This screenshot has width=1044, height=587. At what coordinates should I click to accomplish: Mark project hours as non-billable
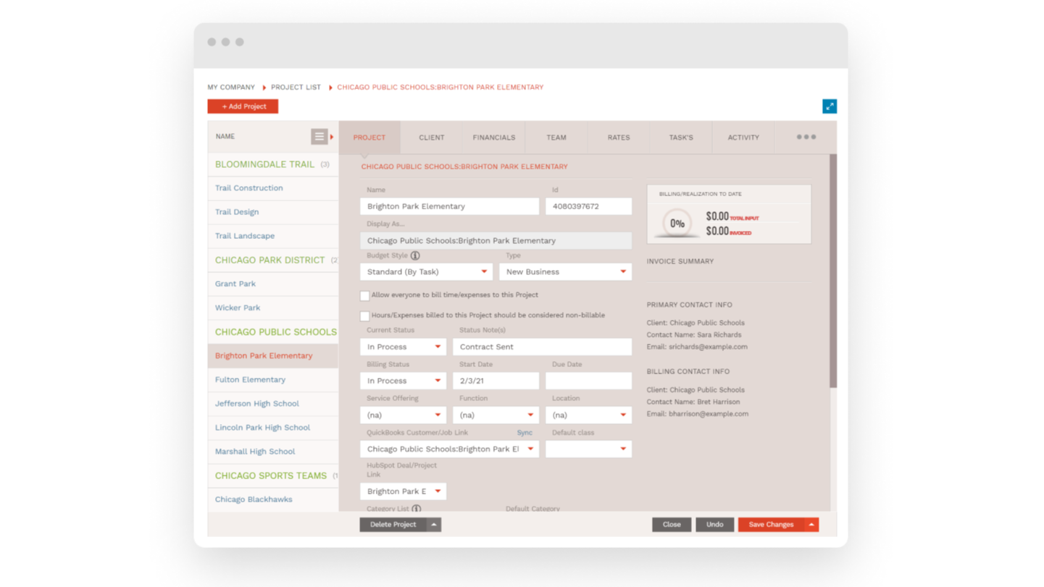pos(365,316)
